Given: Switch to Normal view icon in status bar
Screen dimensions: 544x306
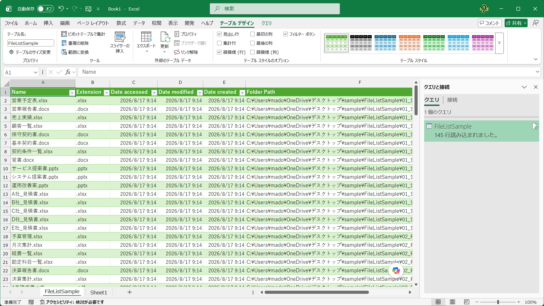Looking at the screenshot, I should (438, 302).
